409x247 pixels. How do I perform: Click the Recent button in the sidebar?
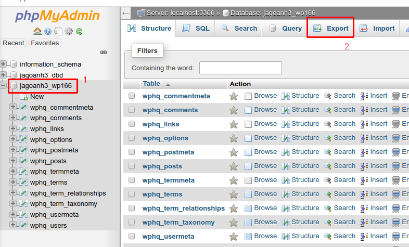tap(14, 43)
